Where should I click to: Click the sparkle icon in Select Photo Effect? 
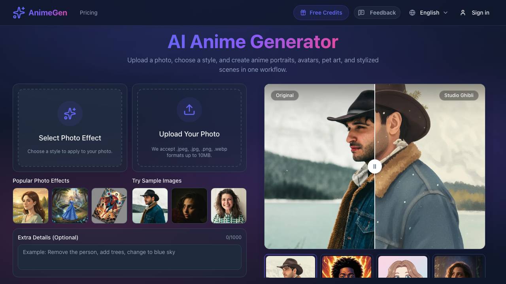coord(70,114)
